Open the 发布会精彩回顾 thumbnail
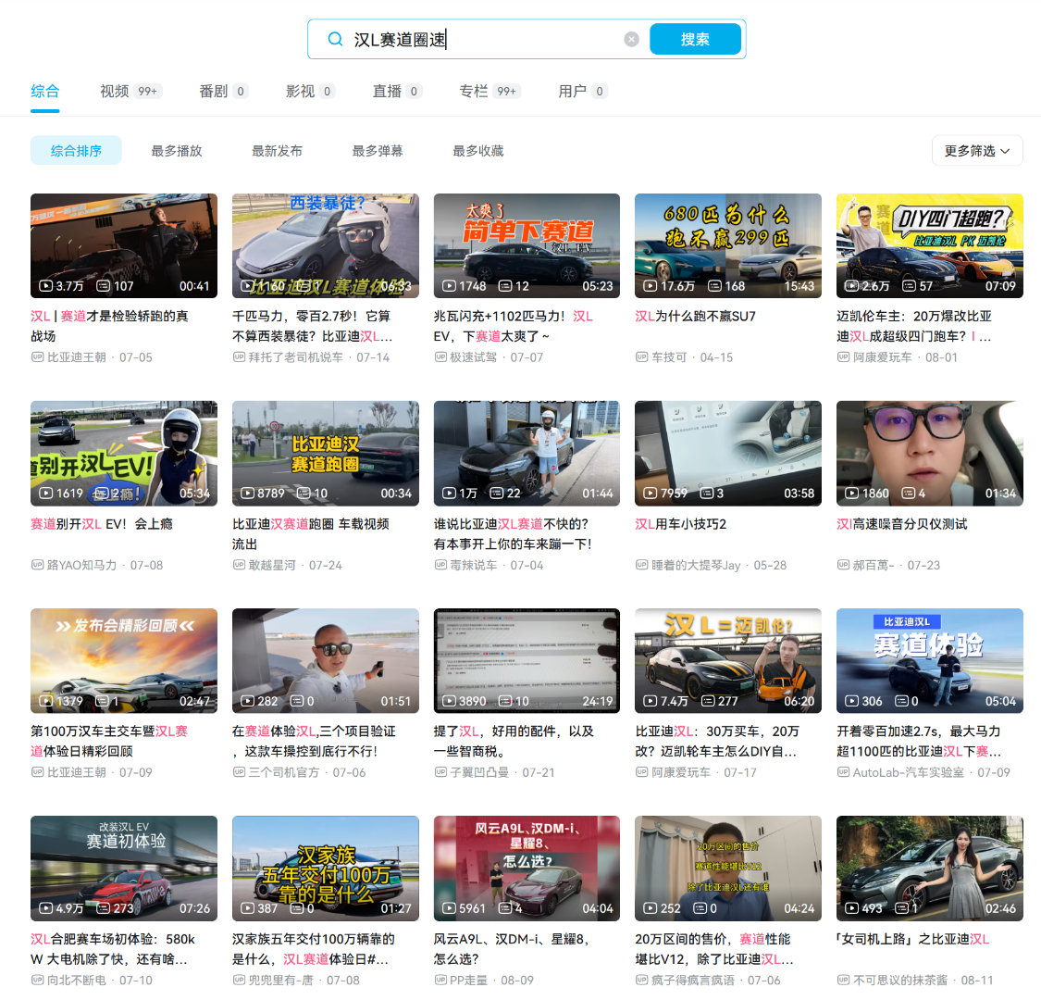This screenshot has height=1000, width=1041. click(123, 660)
